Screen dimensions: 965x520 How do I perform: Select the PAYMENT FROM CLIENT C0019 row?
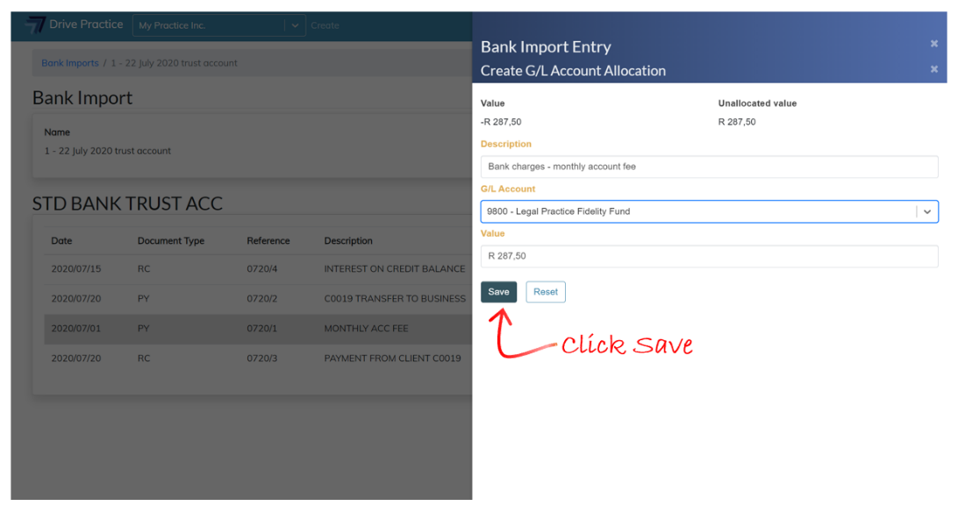point(258,358)
